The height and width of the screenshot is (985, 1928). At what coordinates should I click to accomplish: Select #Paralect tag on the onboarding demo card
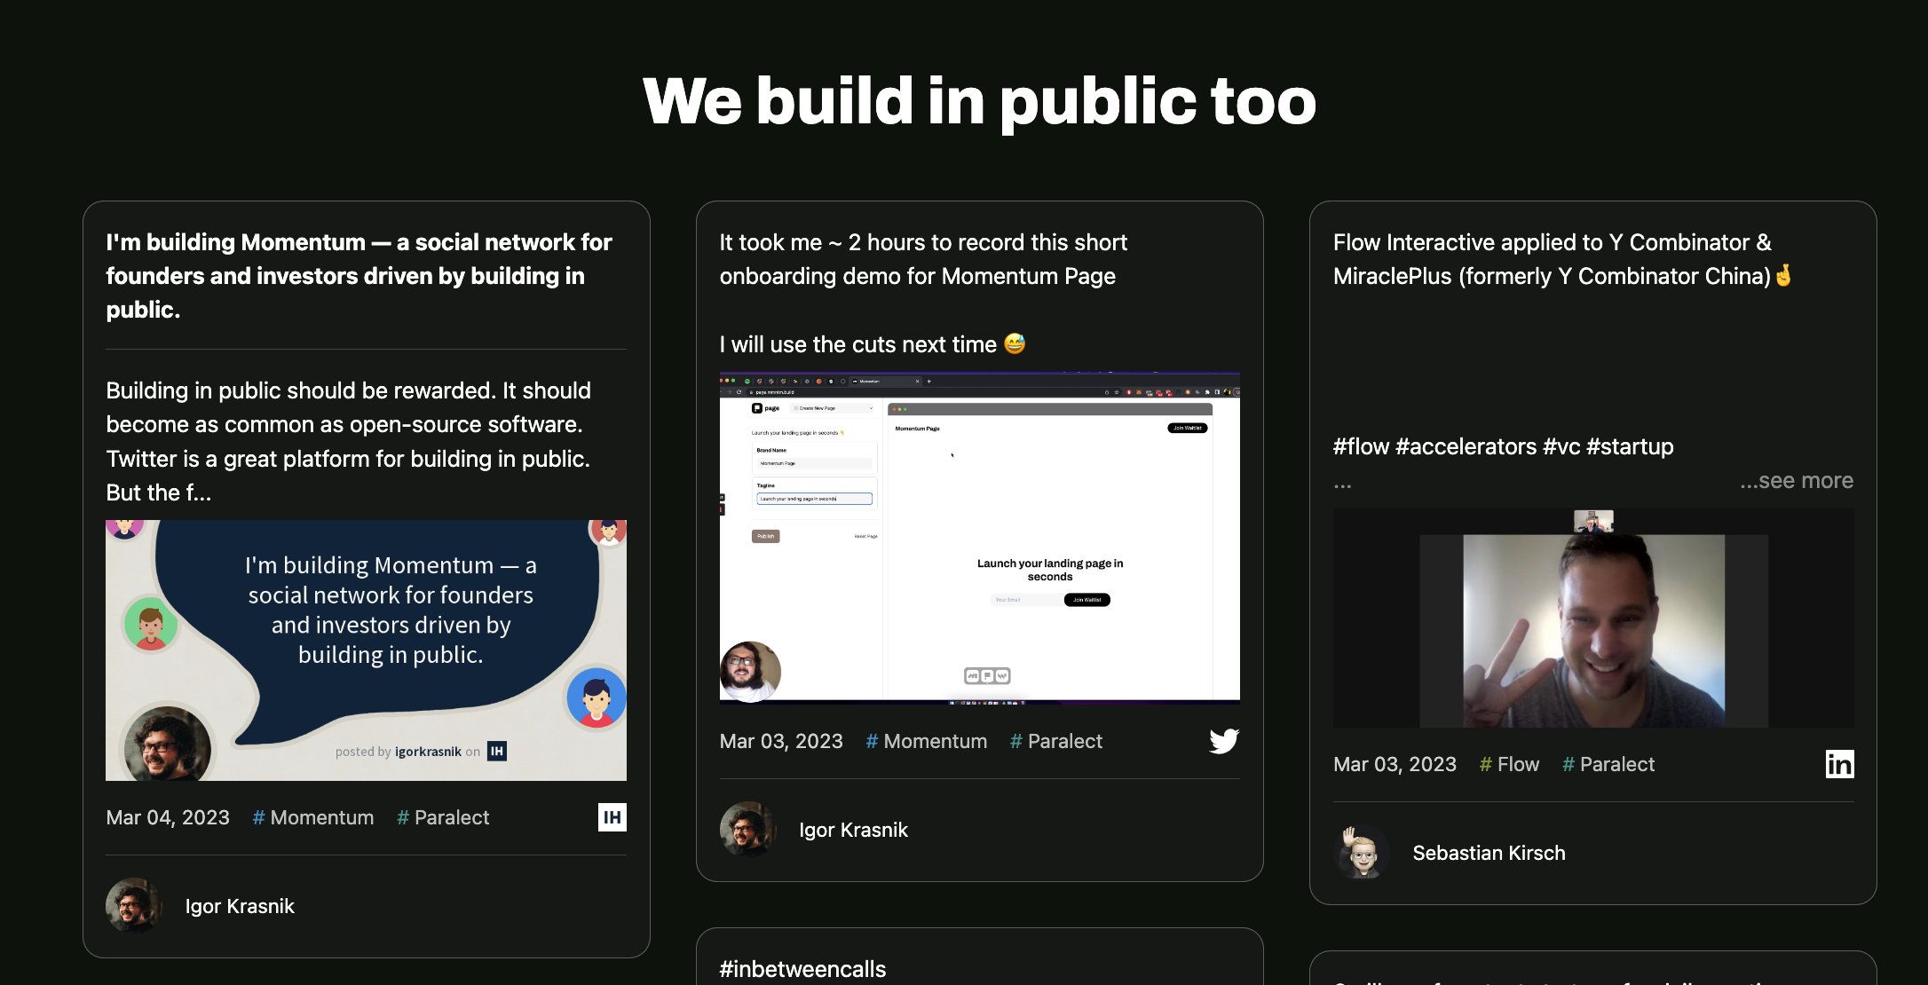click(1056, 741)
